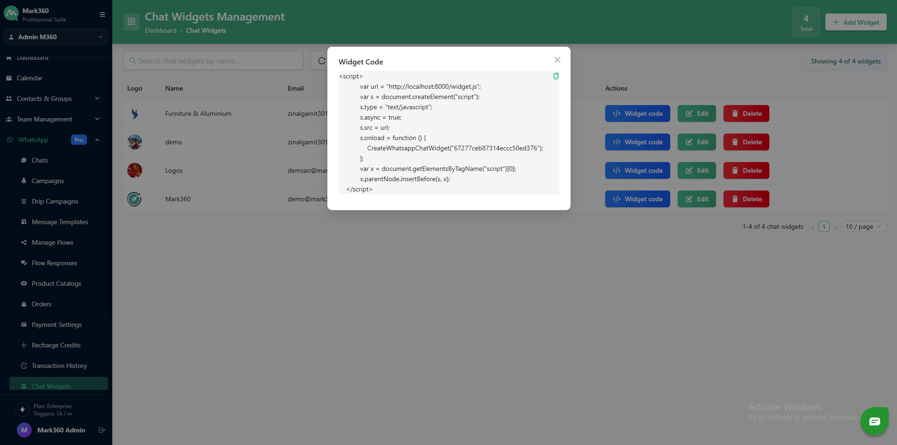Viewport: 897px width, 445px height.
Task: Open the Admin M360 account dropdown
Action: point(56,37)
